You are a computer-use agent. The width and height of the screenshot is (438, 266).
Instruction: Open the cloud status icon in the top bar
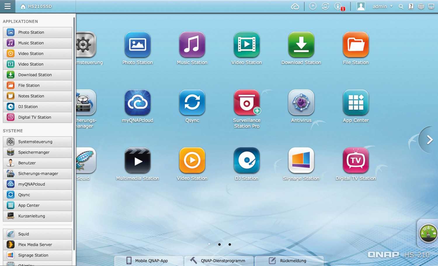click(295, 6)
